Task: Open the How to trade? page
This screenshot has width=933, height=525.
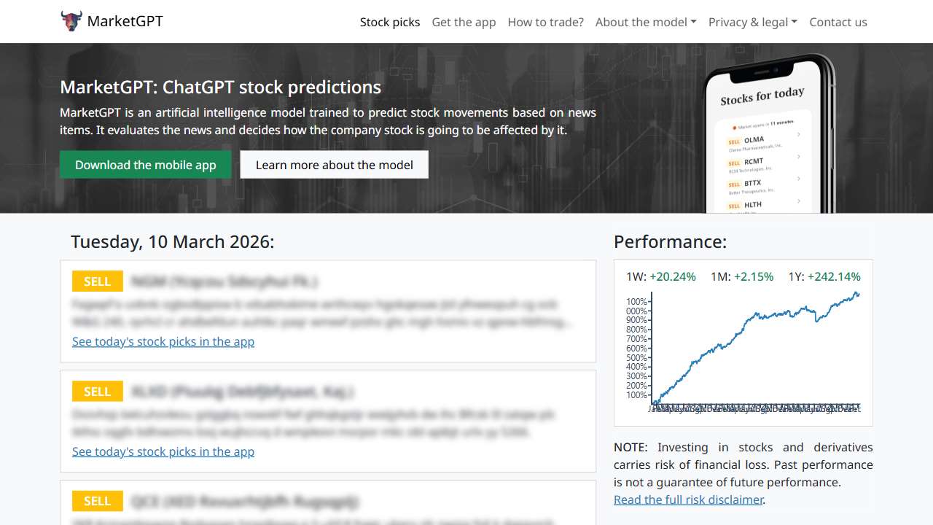Action: (545, 22)
